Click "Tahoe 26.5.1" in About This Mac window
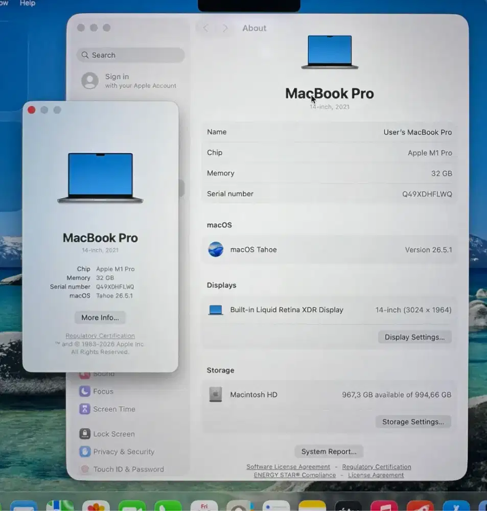 pyautogui.click(x=114, y=296)
